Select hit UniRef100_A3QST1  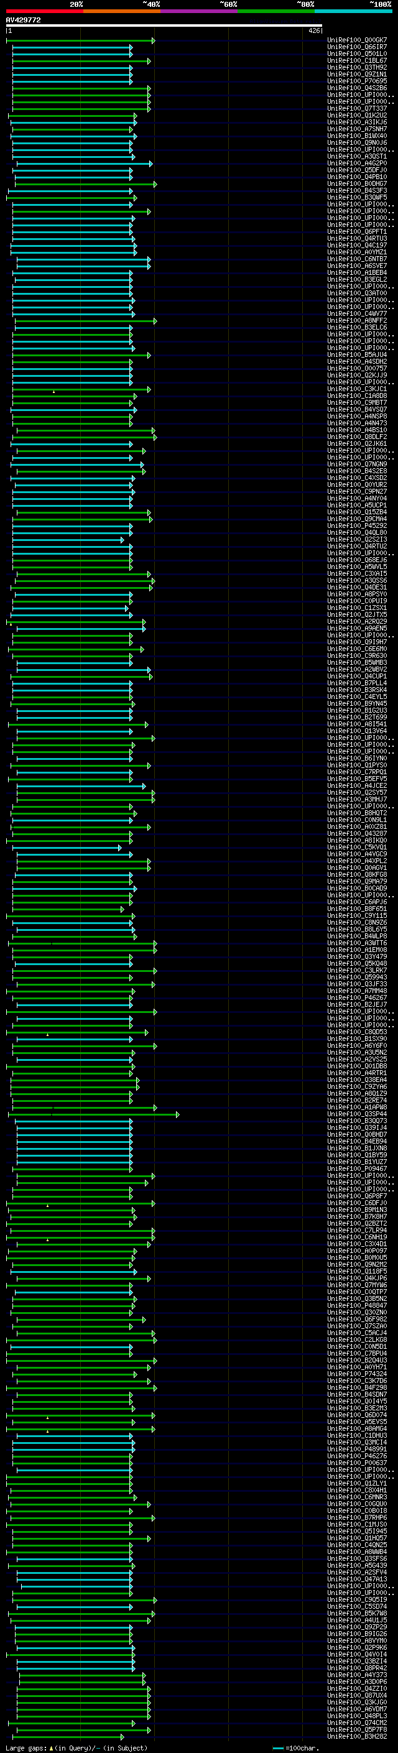click(357, 157)
